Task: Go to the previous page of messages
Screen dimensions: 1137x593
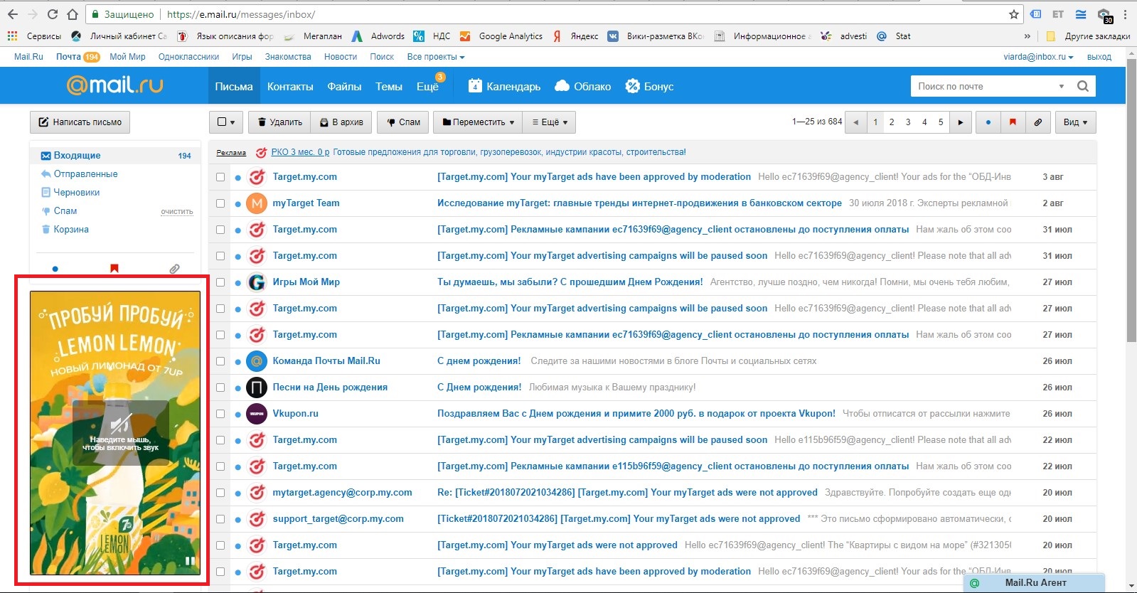Action: click(x=855, y=122)
